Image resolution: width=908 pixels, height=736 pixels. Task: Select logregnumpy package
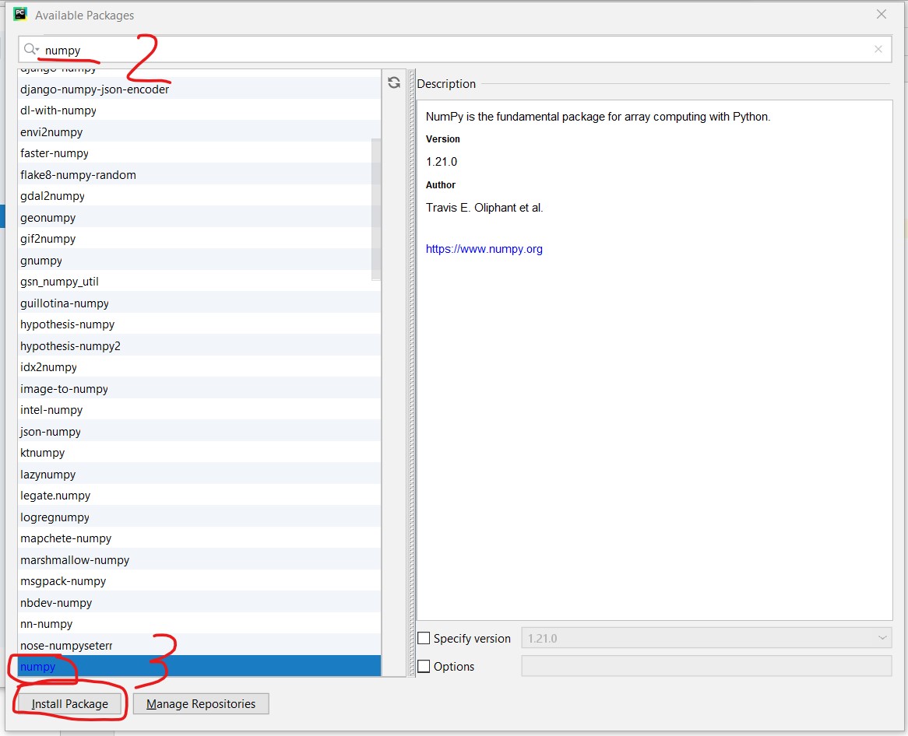tap(199, 517)
